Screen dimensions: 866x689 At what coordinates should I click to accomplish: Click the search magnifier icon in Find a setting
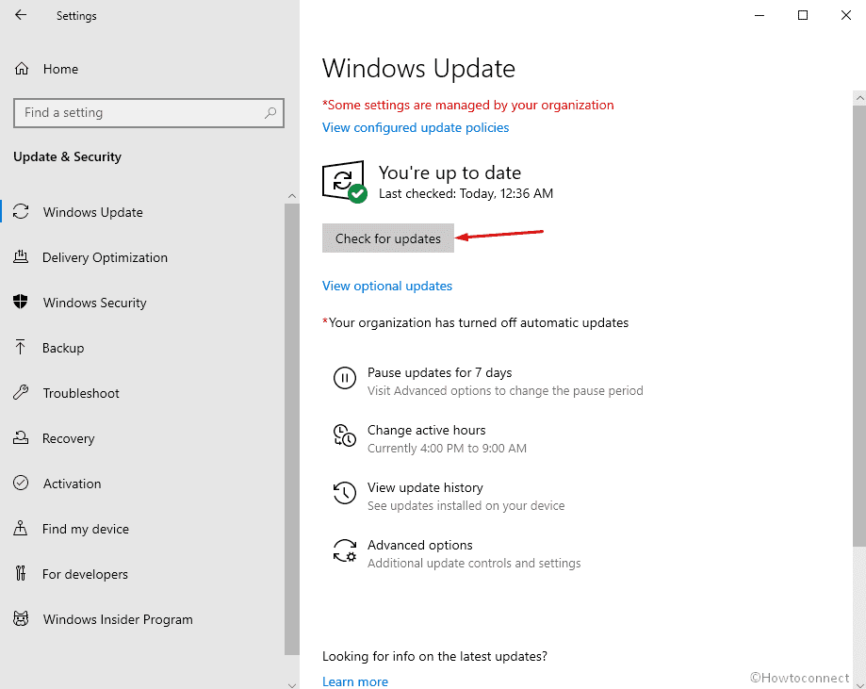pos(270,113)
